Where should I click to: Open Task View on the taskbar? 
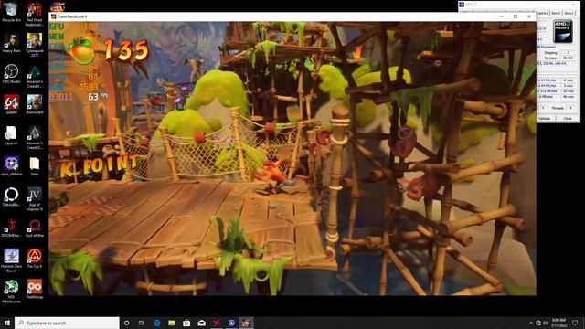click(142, 323)
